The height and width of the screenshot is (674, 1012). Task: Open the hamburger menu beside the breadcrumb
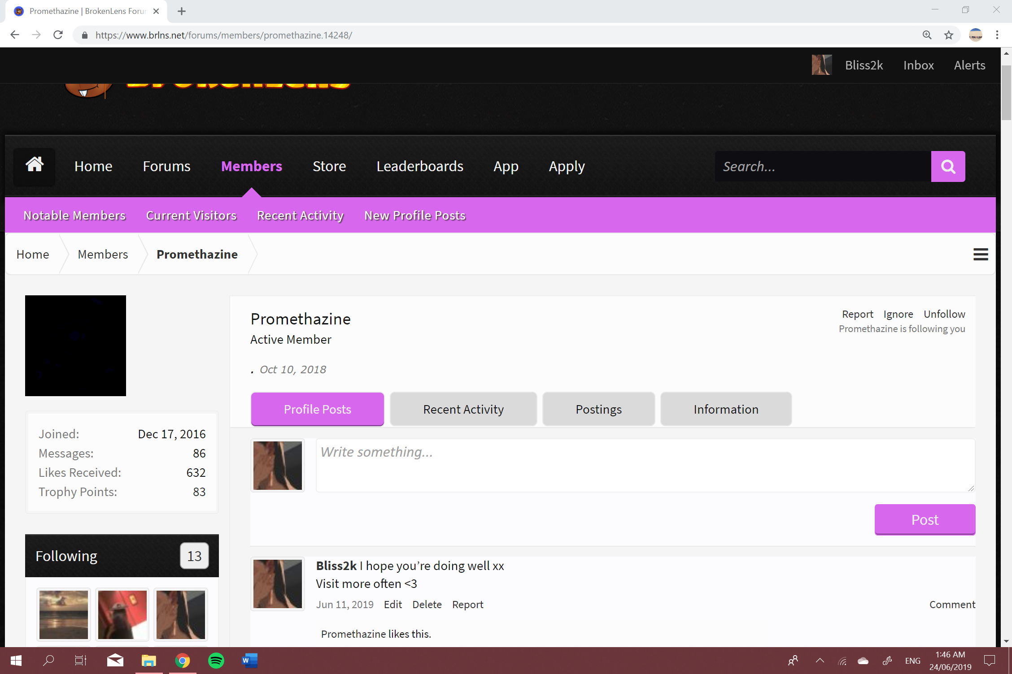981,255
